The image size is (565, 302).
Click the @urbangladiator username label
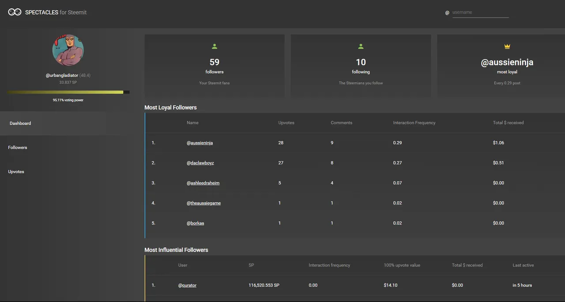click(62, 75)
